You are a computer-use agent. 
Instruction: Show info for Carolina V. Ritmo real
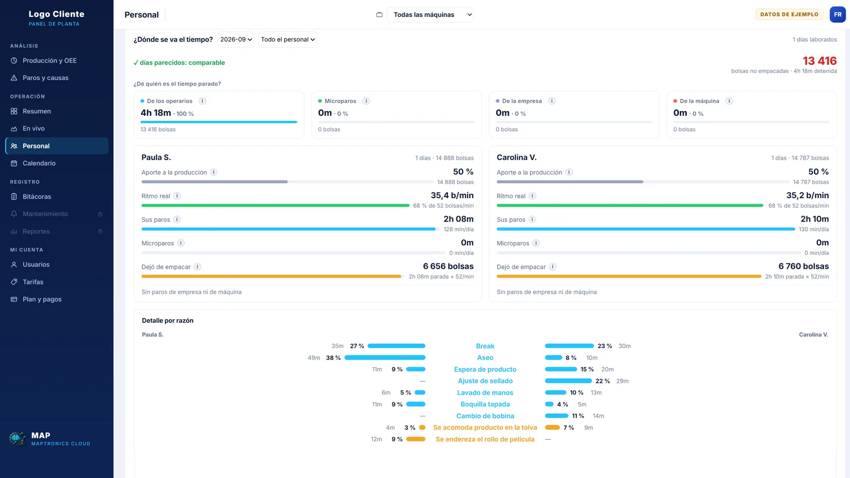[532, 196]
